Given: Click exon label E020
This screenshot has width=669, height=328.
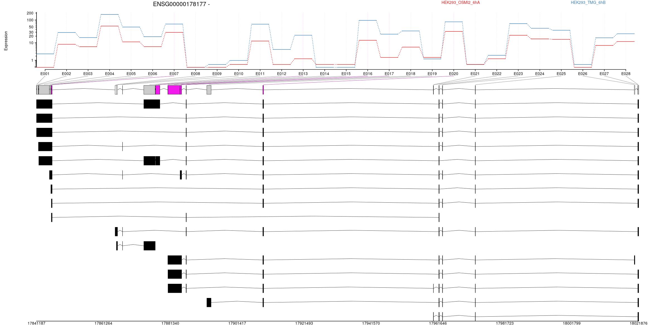Looking at the screenshot, I should [454, 74].
